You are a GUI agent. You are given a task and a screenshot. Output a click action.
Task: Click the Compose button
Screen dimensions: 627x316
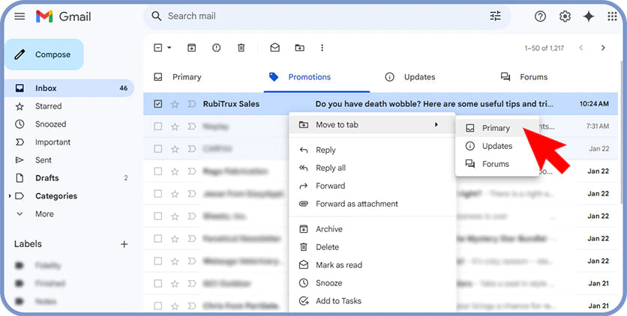[x=44, y=55]
